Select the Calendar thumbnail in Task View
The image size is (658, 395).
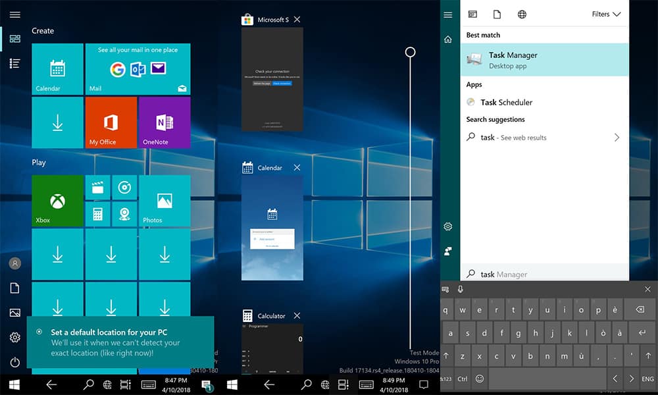tap(272, 227)
